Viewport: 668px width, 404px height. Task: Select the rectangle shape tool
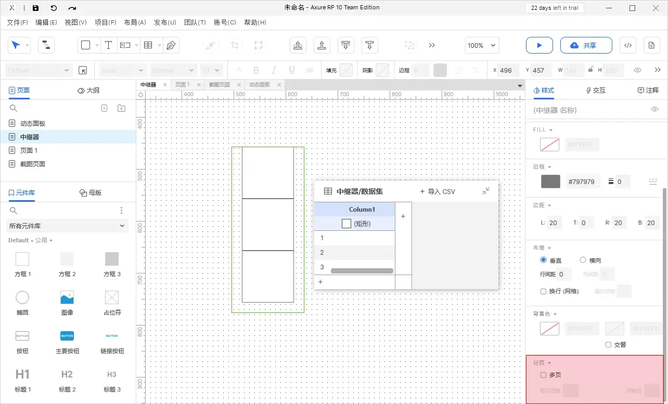point(86,45)
